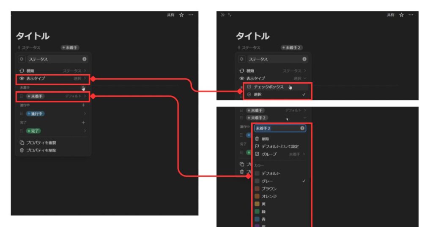Open the red-outlined 表示タイプ row
Screen dimensions: 433x227
(x=53, y=78)
